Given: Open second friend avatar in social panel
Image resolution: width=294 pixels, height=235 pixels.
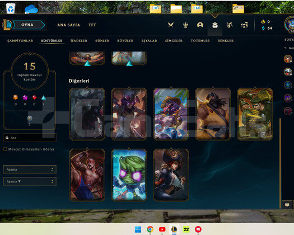Looking at the screenshot, I should point(288,72).
